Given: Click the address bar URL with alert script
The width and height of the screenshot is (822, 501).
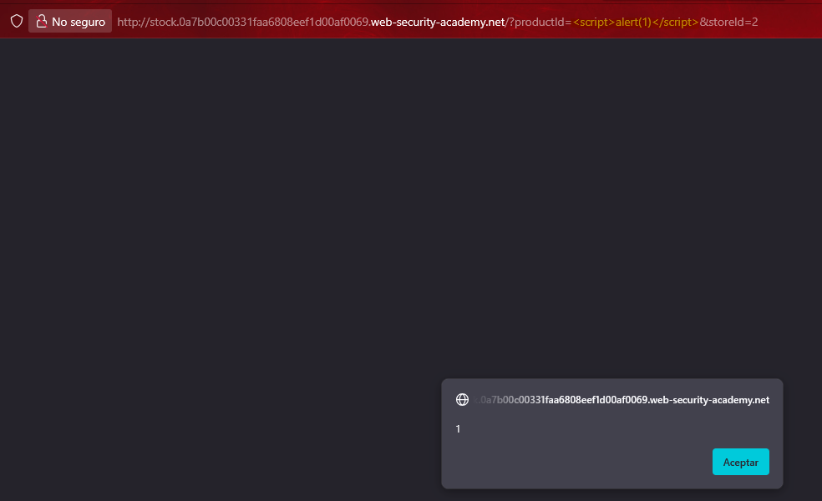Looking at the screenshot, I should (x=437, y=22).
